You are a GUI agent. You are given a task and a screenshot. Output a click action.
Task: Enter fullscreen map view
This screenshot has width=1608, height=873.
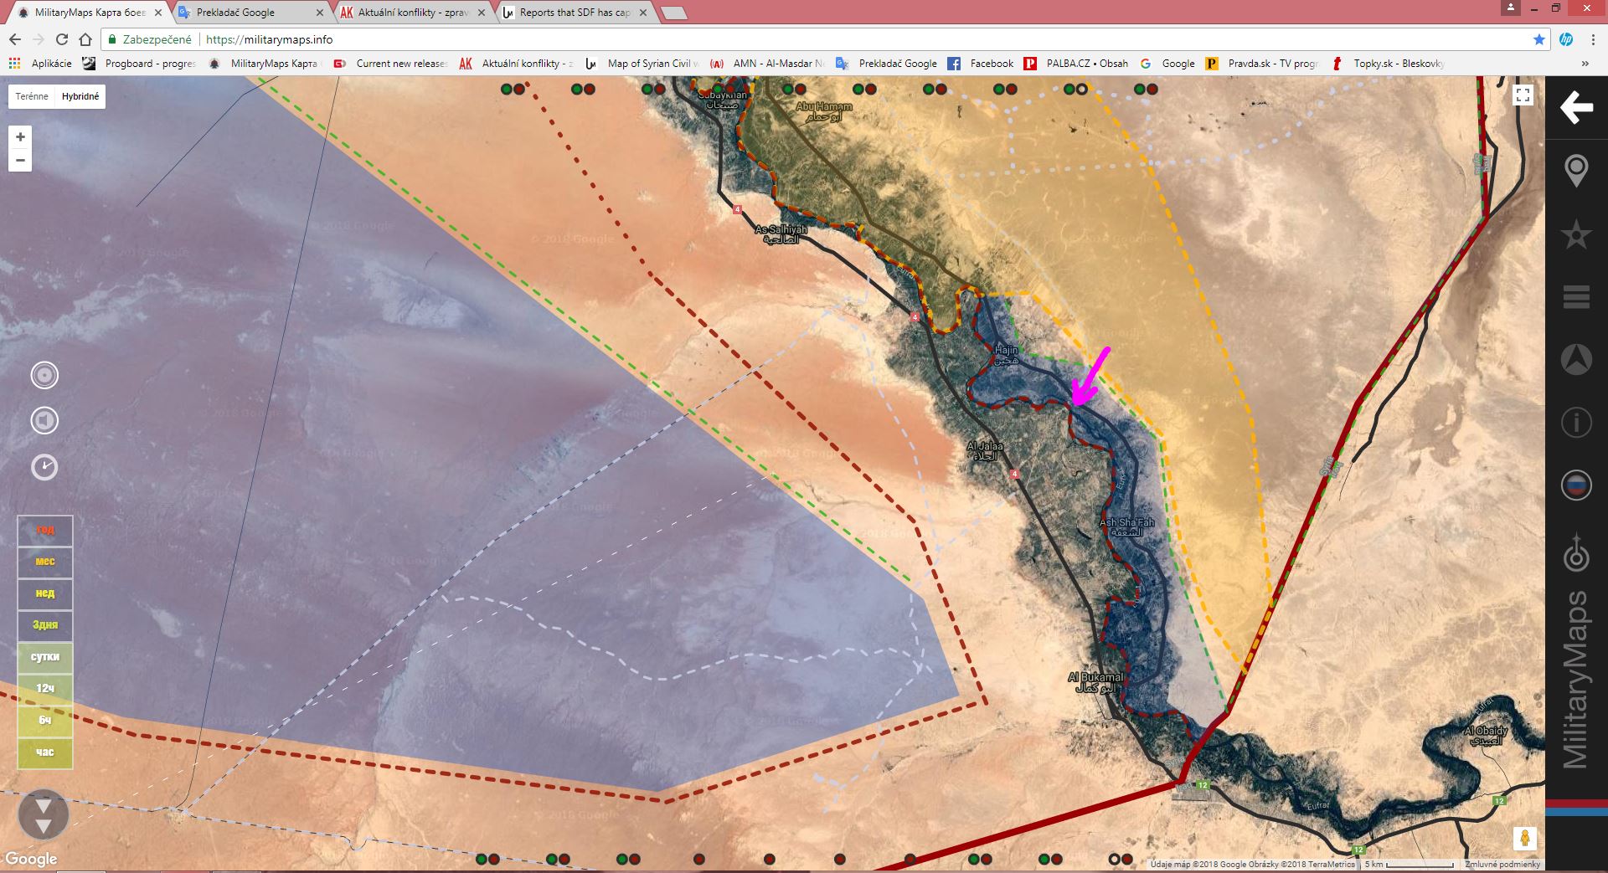1523,95
